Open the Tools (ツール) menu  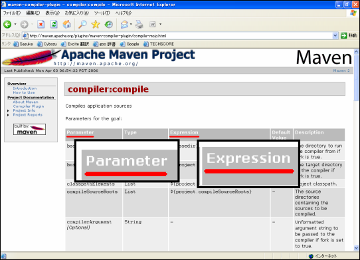(x=102, y=13)
